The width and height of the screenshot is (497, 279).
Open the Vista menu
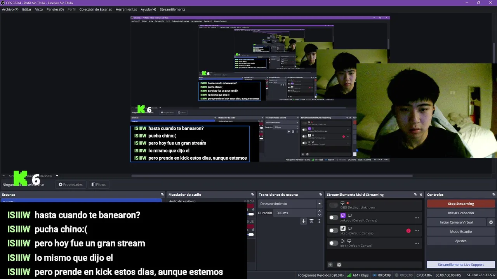pos(39,9)
